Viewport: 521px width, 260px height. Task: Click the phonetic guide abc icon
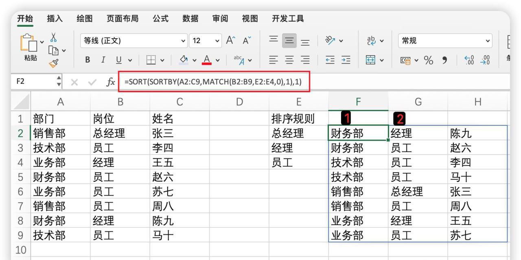tap(239, 61)
